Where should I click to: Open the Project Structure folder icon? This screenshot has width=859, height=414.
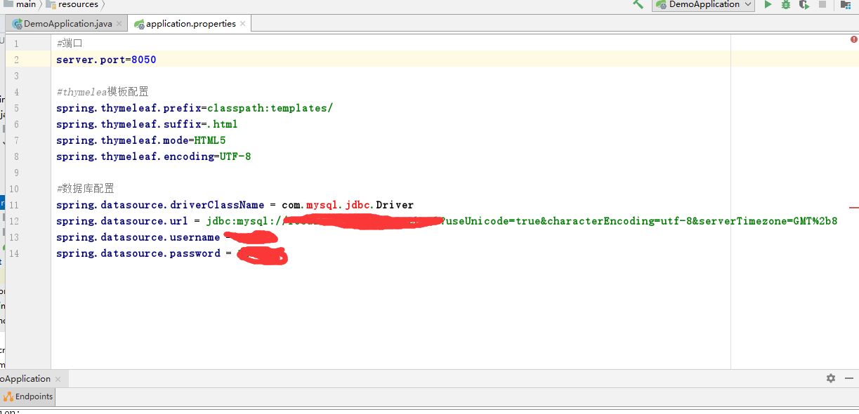[846, 5]
